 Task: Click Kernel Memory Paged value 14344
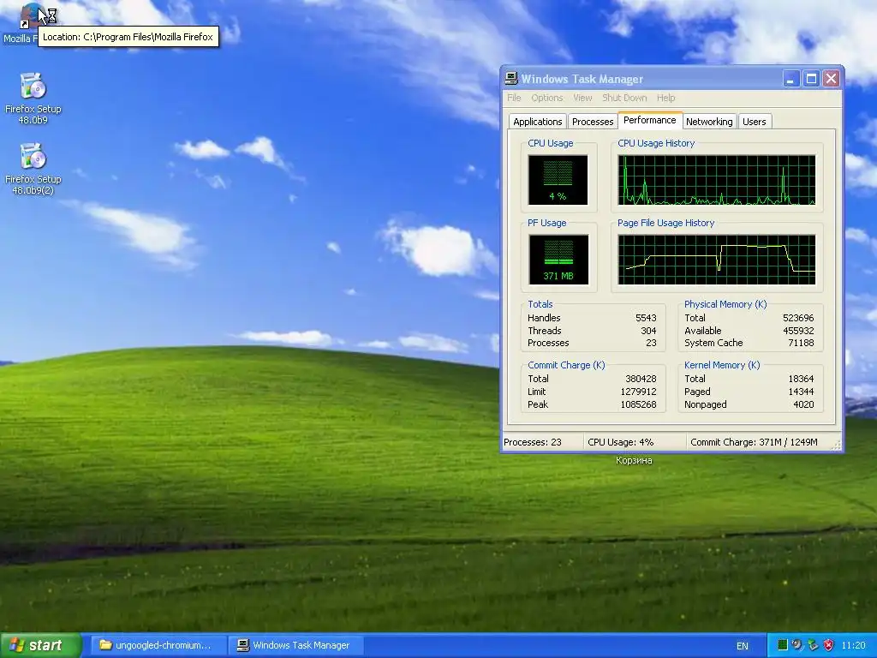[801, 392]
